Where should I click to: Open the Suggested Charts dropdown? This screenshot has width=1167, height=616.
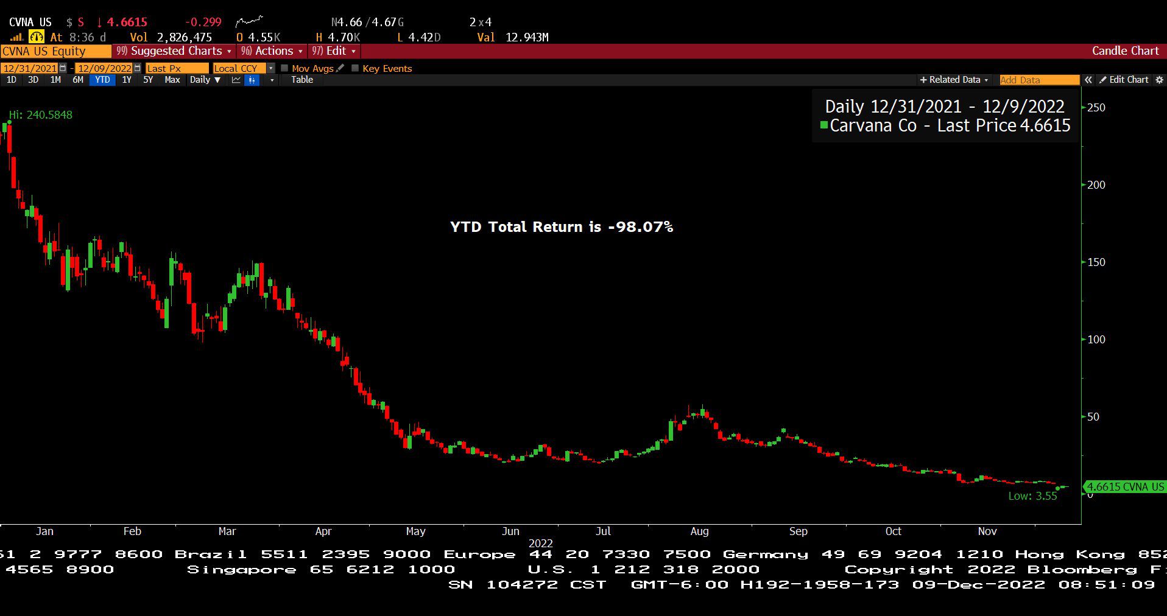pos(174,51)
